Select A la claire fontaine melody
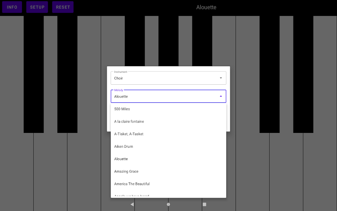 click(x=168, y=121)
